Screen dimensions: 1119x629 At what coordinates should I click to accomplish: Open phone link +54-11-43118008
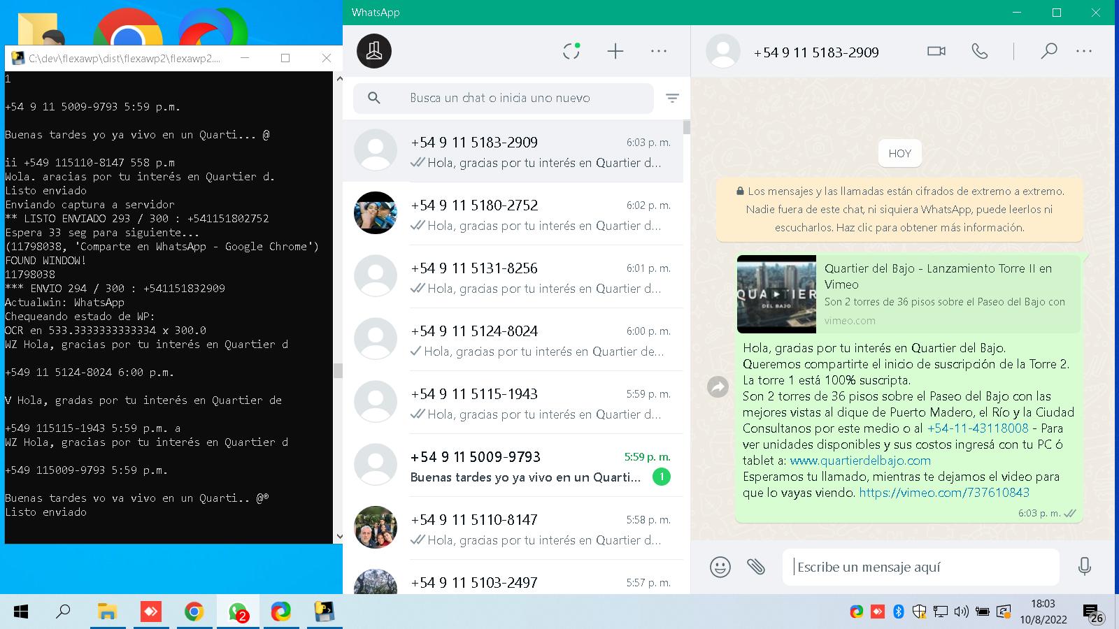point(978,428)
